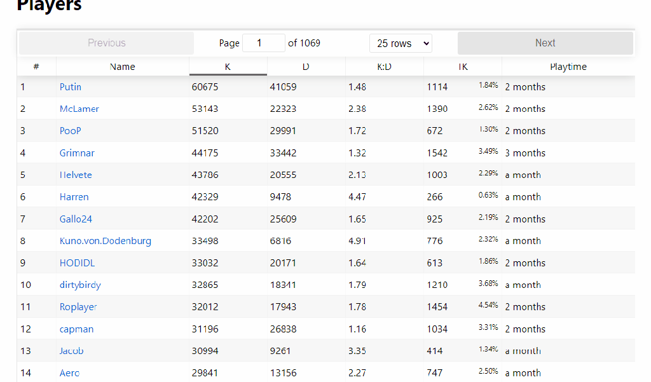Click the # rank column header
Image resolution: width=651 pixels, height=382 pixels.
tap(36, 67)
